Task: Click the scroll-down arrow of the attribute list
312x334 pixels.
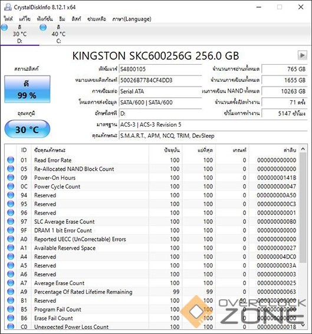Action: click(303, 325)
